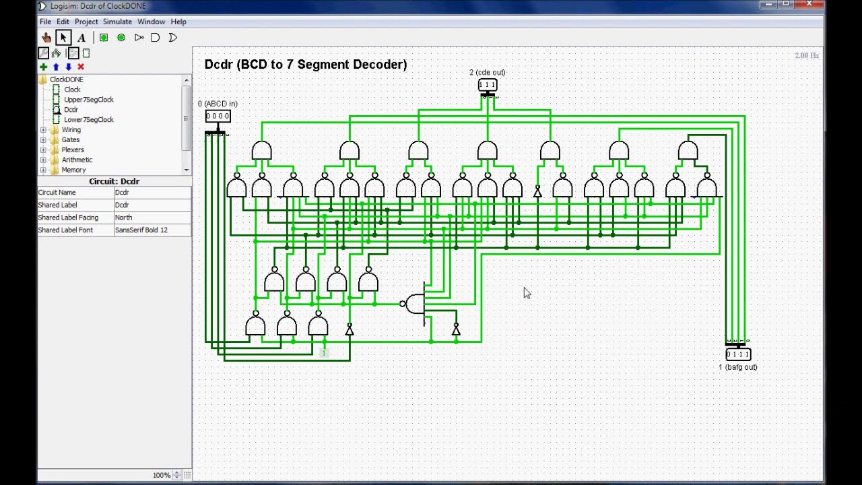Screen dimensions: 862x485
Task: Toggle ABCD input pin bits
Action: pos(218,116)
